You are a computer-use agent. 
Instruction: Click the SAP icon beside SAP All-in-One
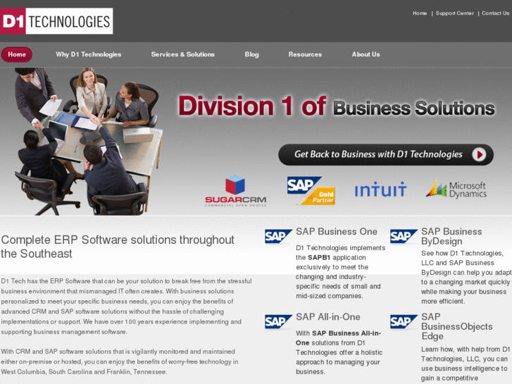(x=278, y=321)
